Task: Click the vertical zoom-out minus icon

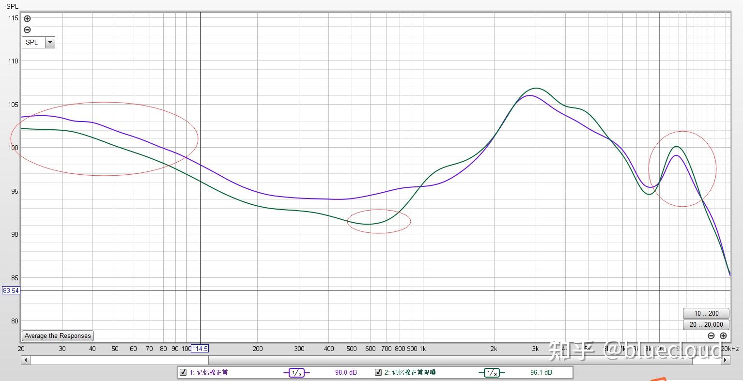Action: (x=27, y=30)
